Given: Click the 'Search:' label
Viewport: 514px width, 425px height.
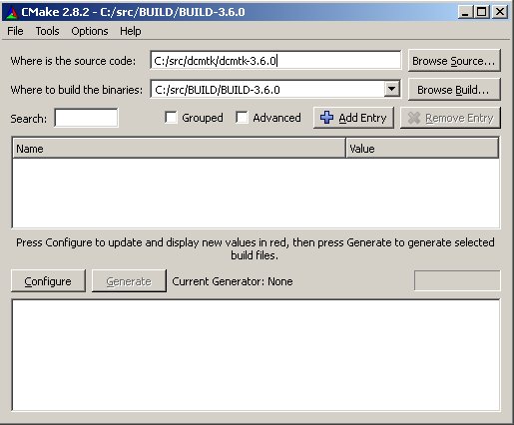Looking at the screenshot, I should coord(29,119).
